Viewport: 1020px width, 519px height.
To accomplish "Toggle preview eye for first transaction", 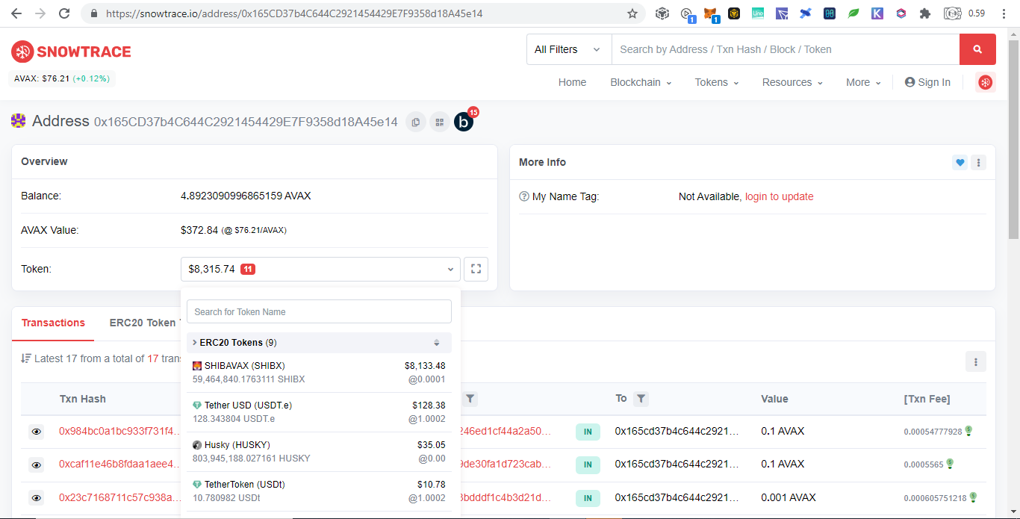I will [36, 432].
